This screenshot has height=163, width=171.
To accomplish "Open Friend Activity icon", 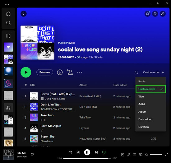I will tap(155, 14).
